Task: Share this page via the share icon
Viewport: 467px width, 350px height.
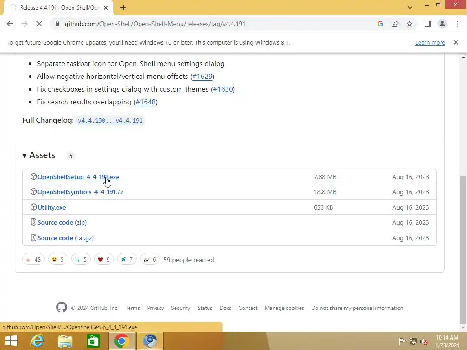Action: [x=395, y=24]
